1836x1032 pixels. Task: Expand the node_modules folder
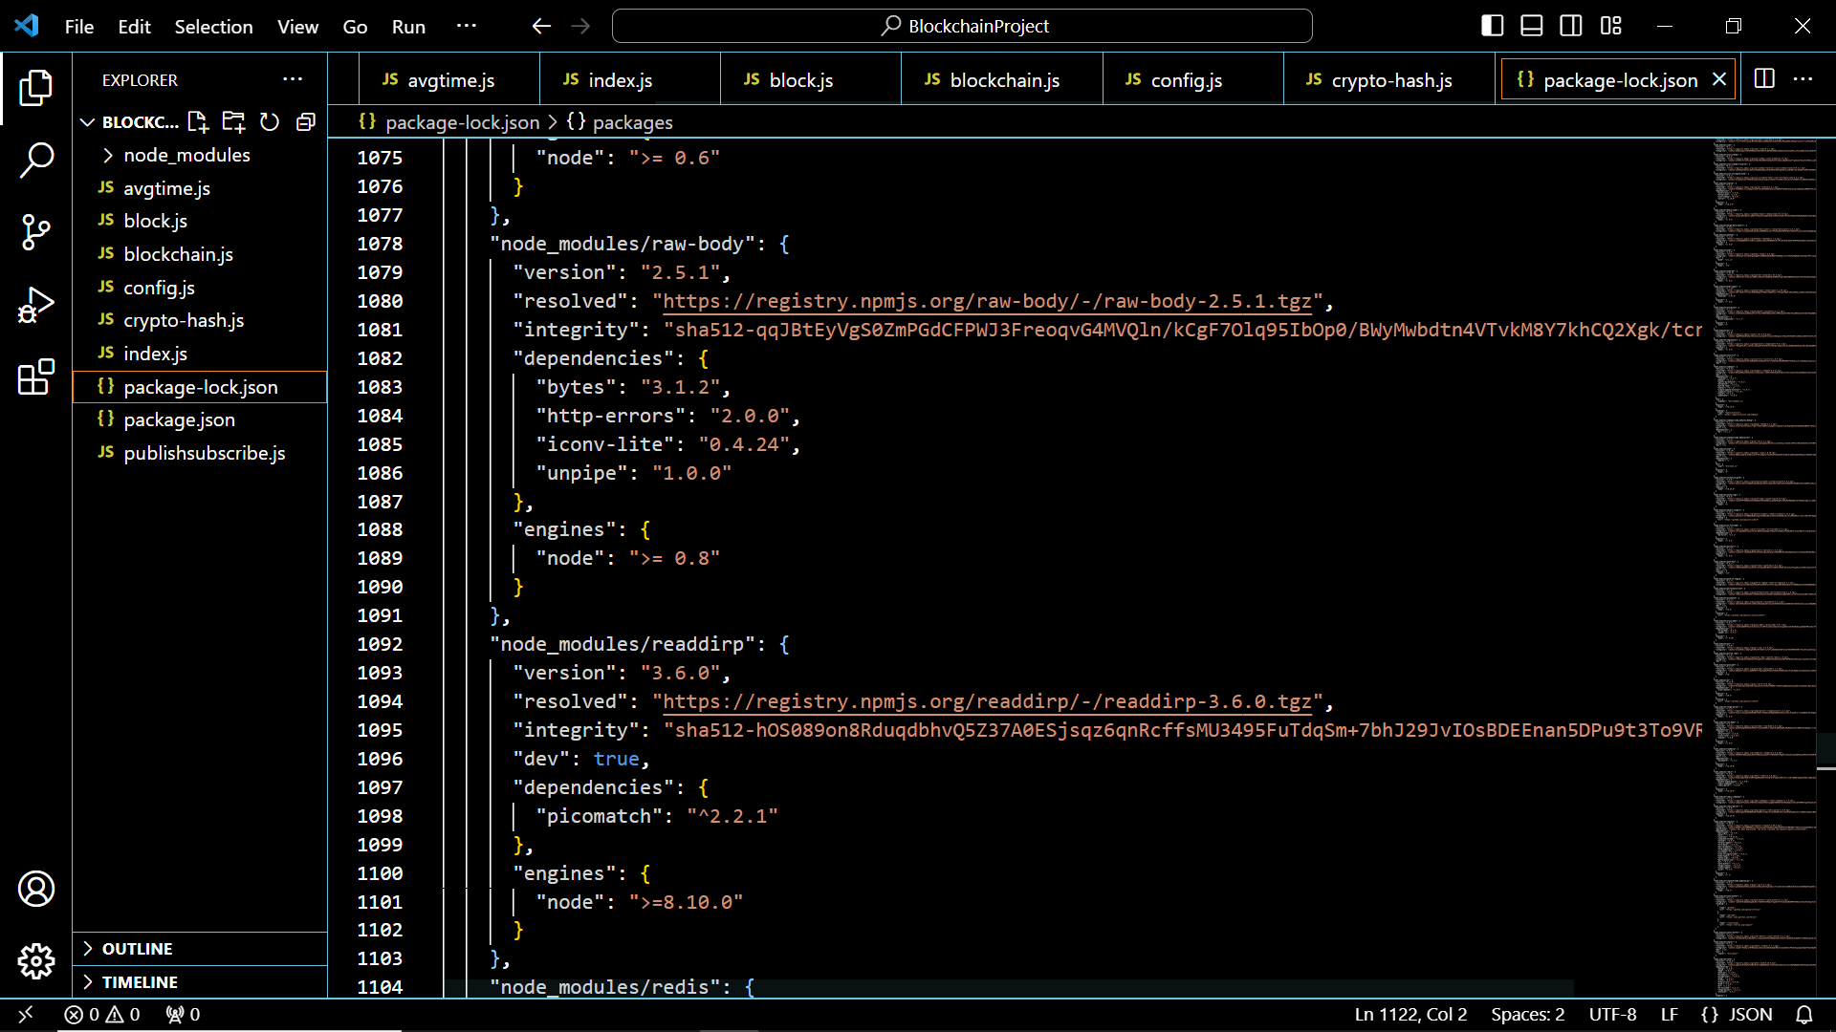coord(186,155)
